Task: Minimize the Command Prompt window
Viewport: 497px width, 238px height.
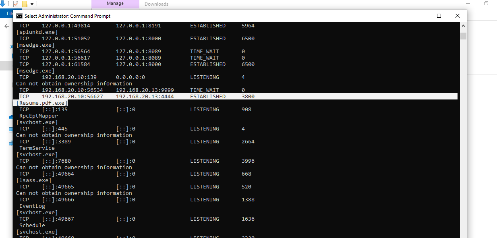Action: (x=420, y=16)
